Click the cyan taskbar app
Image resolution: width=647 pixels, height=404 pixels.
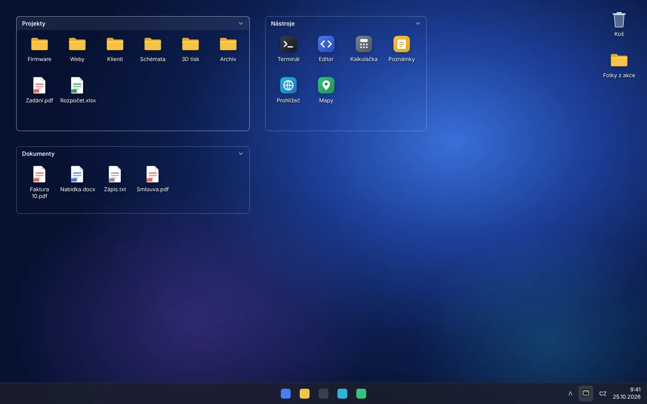point(342,394)
